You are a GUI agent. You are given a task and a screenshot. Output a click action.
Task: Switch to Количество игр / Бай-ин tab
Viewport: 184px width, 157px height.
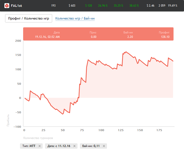[75, 18]
